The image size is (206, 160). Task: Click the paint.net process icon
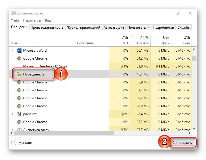click(19, 114)
